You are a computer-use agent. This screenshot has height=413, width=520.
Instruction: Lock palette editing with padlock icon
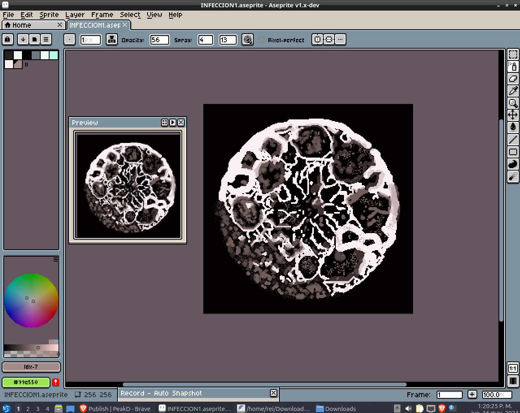8,39
